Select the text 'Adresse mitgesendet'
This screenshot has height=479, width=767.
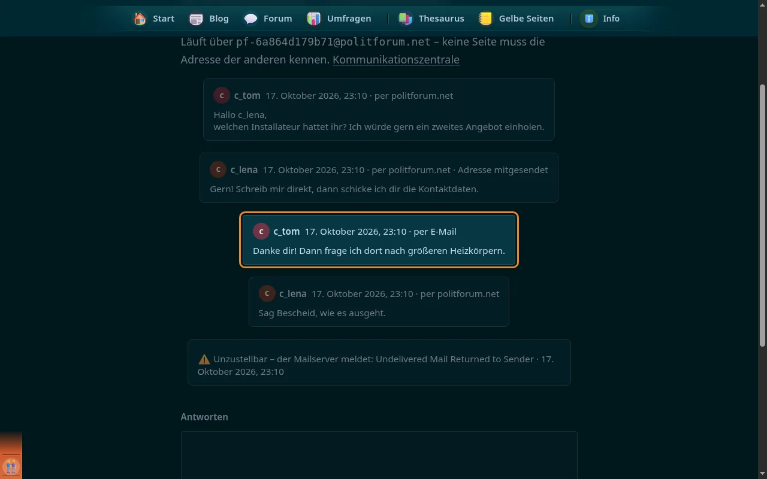tap(503, 169)
